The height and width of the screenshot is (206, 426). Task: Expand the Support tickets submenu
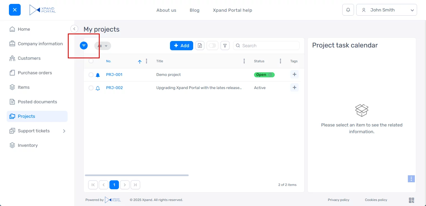tap(64, 131)
